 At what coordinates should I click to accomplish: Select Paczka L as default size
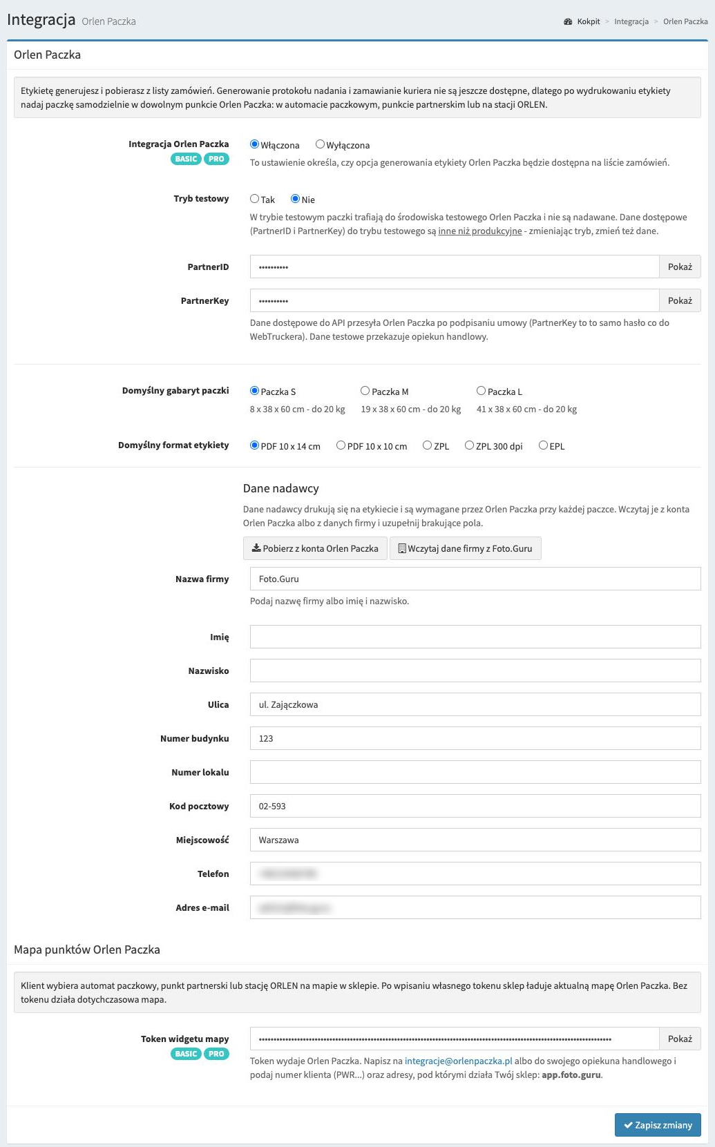pos(481,391)
